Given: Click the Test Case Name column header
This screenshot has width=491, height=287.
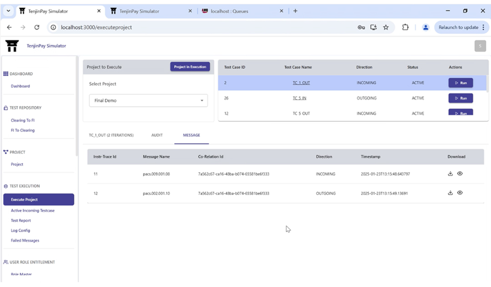Looking at the screenshot, I should click(x=298, y=67).
